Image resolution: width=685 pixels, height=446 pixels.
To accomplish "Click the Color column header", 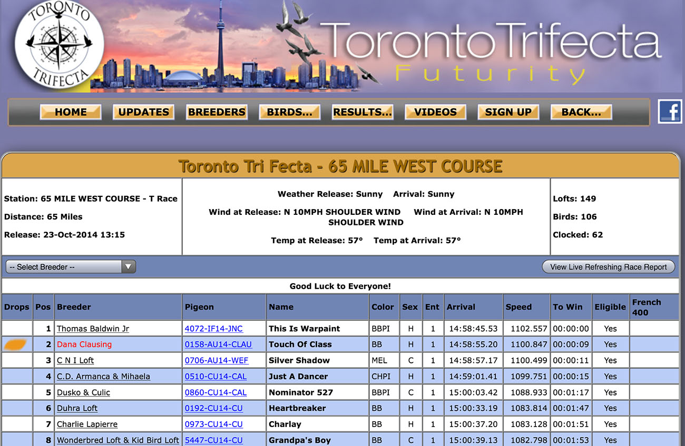I will pyautogui.click(x=384, y=307).
